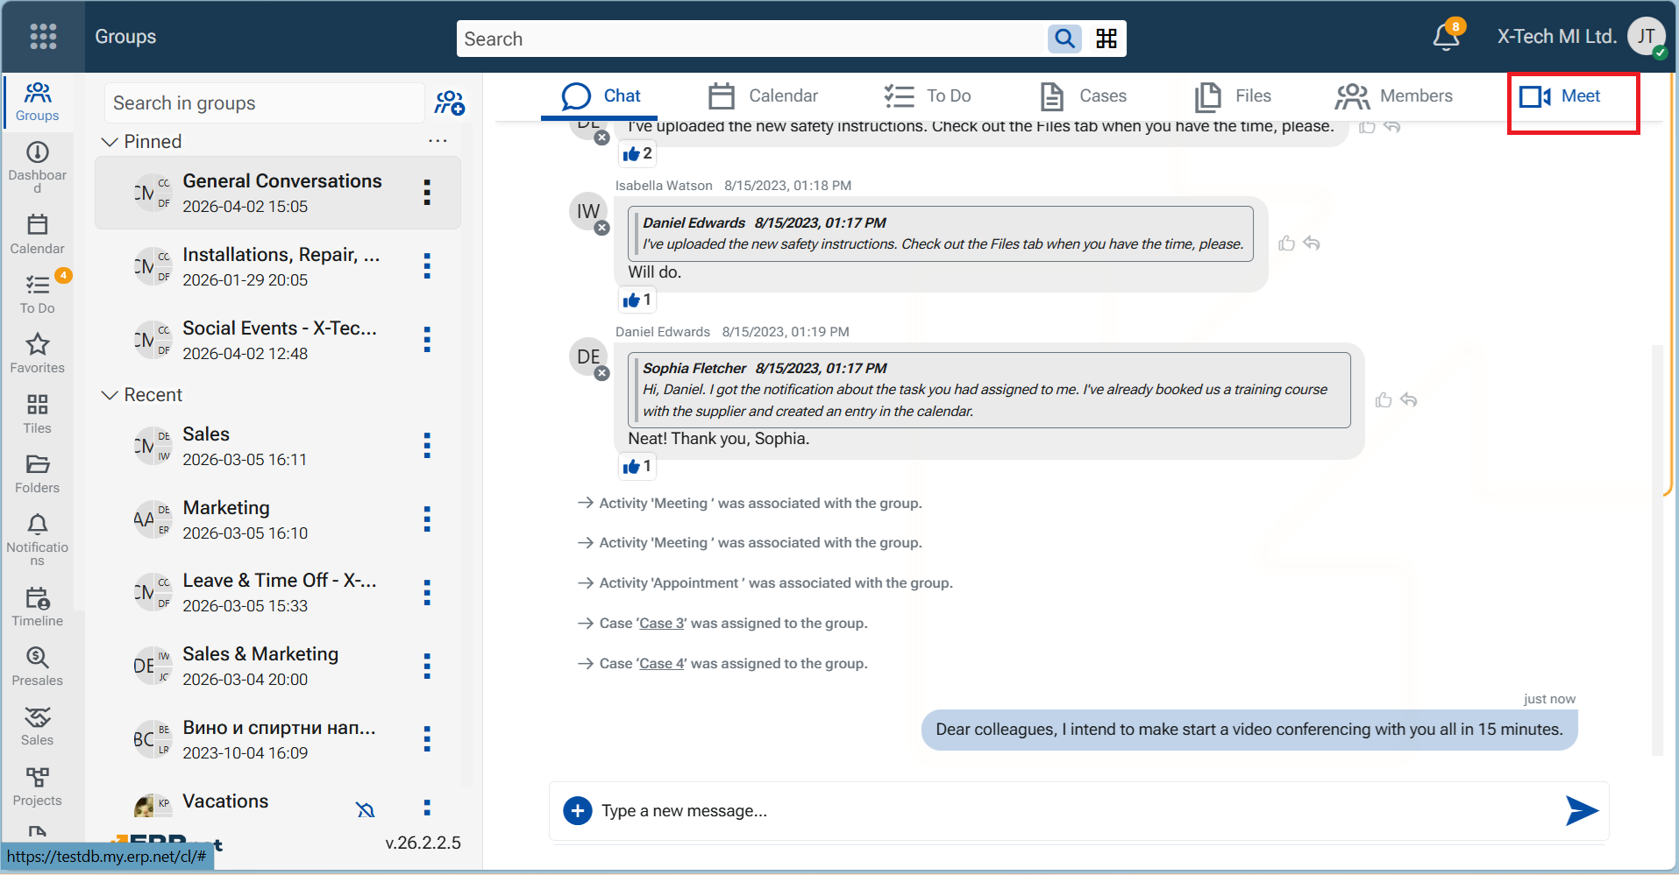Open options menu for General Conversations group
This screenshot has height=875, width=1679.
(427, 193)
